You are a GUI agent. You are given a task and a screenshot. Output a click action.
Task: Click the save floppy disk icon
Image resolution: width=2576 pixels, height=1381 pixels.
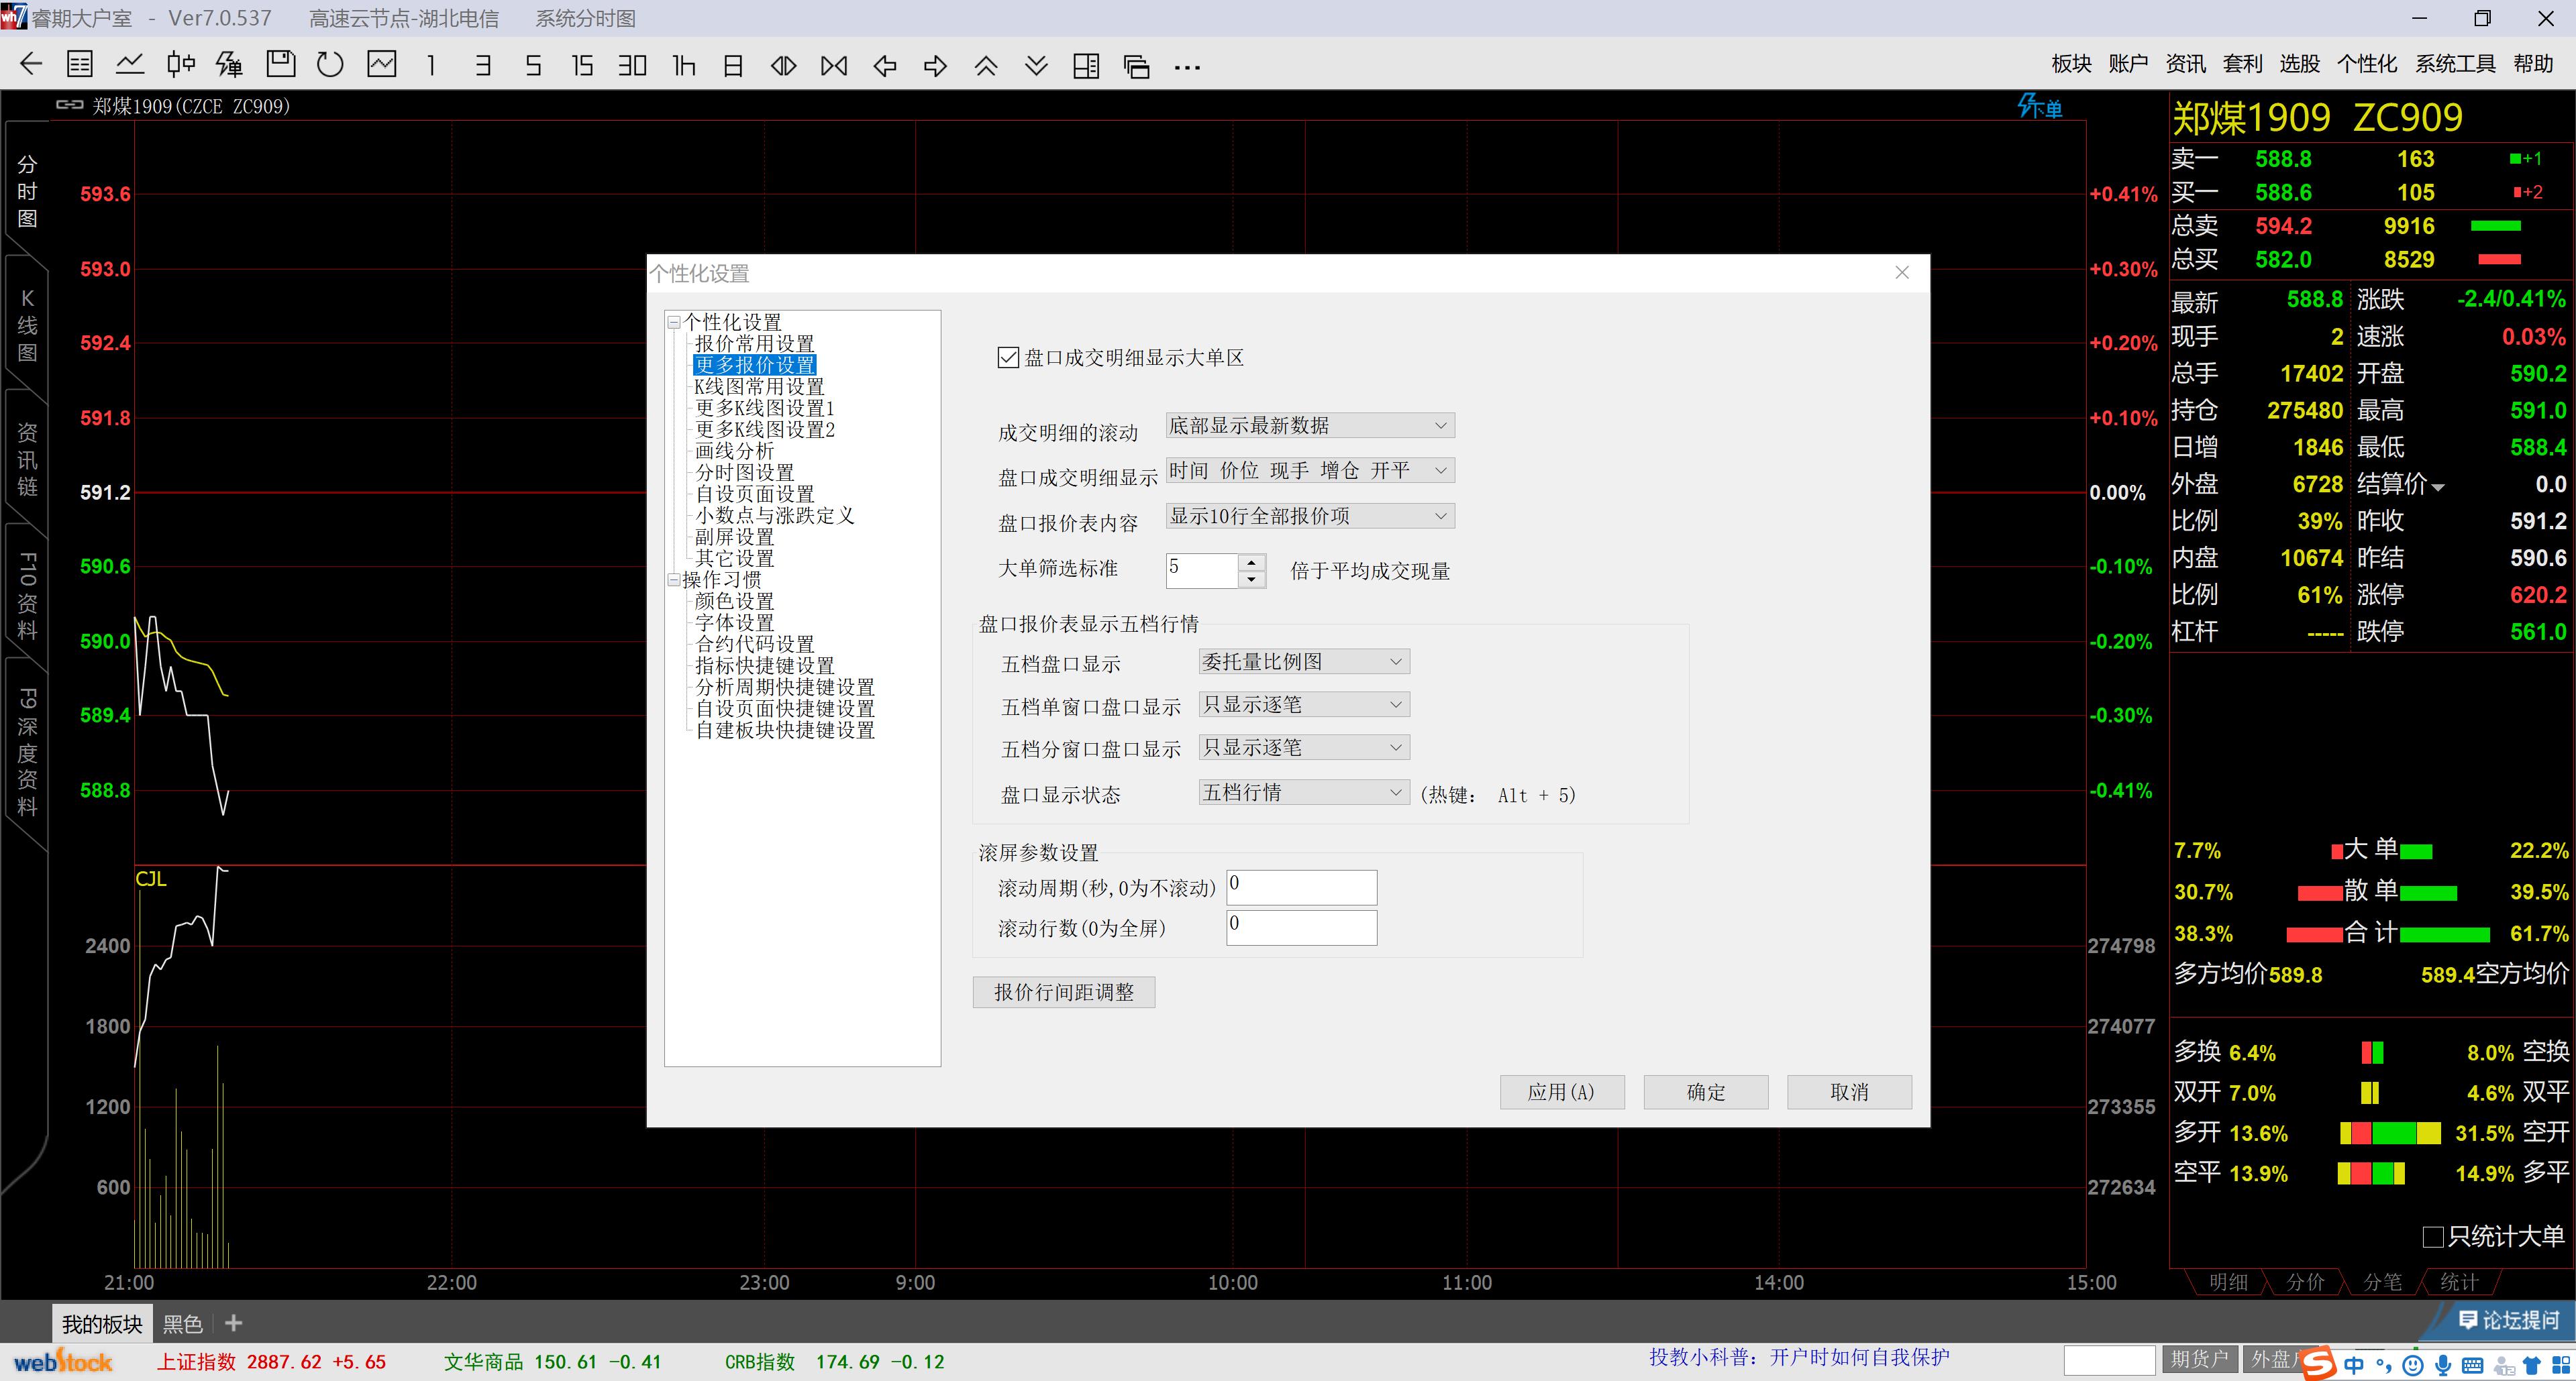[x=281, y=66]
